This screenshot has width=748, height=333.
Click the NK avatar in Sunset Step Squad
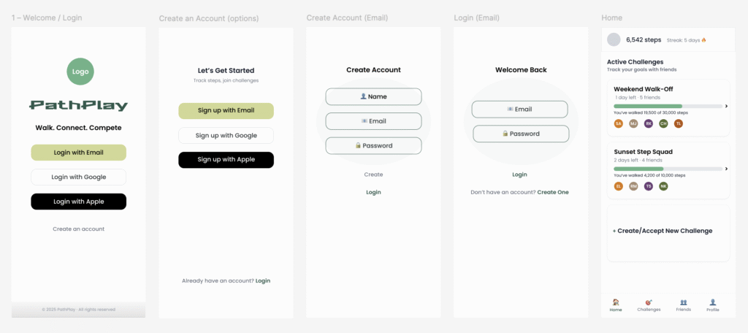(x=664, y=186)
